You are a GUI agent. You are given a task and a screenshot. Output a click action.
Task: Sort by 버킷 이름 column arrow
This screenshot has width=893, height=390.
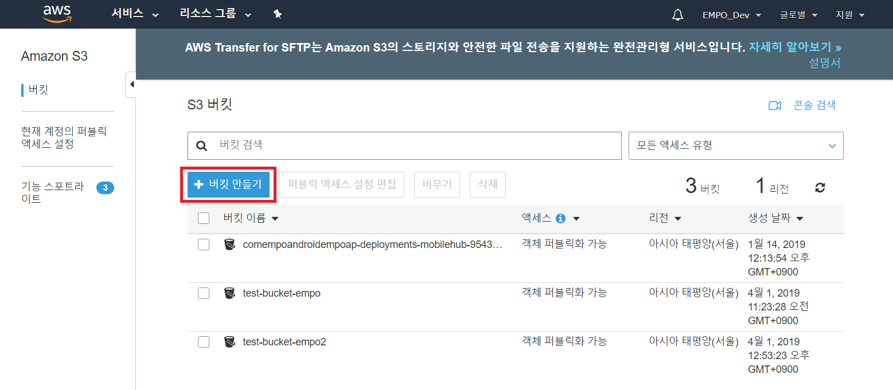pos(275,219)
